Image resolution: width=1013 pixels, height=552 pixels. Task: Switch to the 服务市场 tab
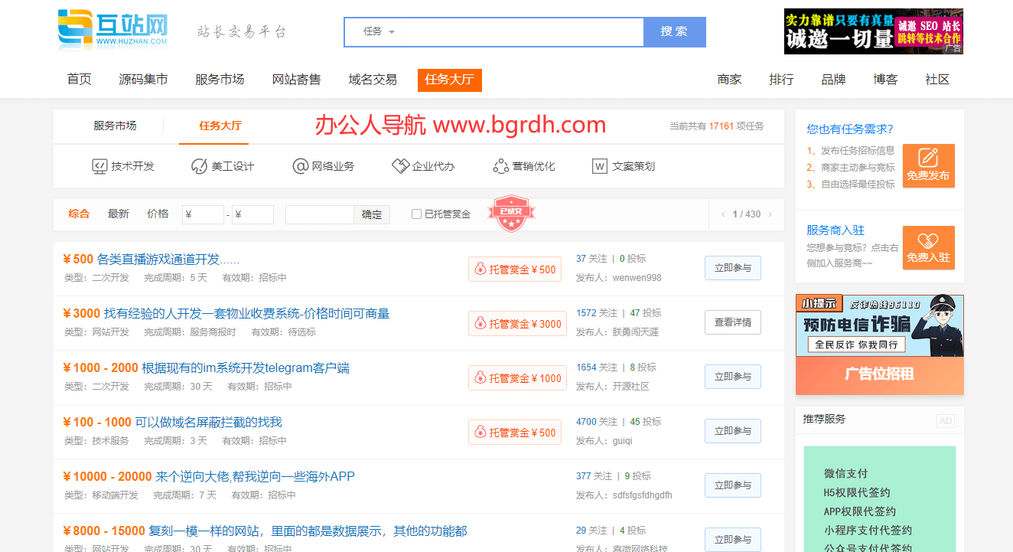[x=115, y=126]
